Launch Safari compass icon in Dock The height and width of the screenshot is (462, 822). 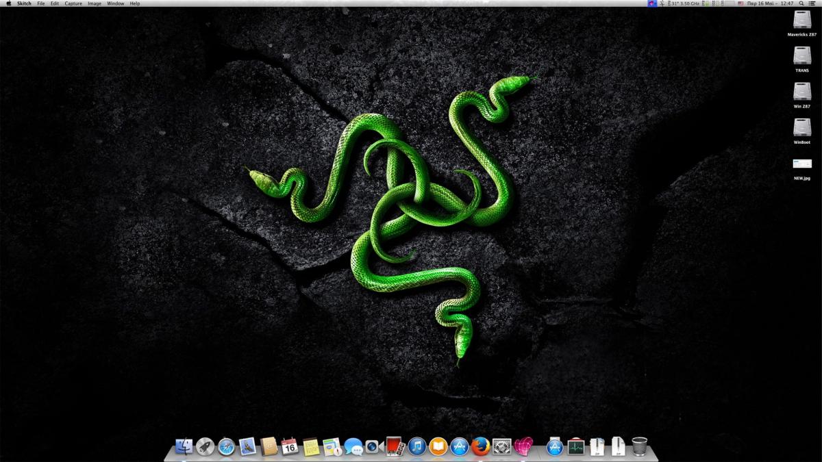[226, 447]
